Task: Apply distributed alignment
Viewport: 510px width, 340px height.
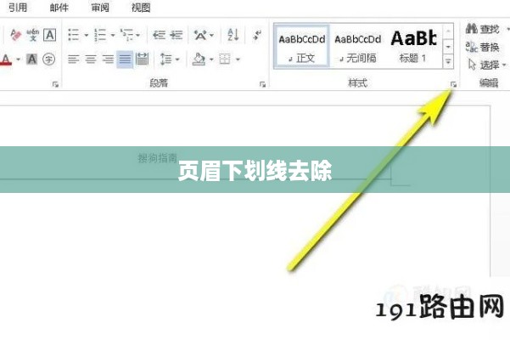Action: [142, 59]
